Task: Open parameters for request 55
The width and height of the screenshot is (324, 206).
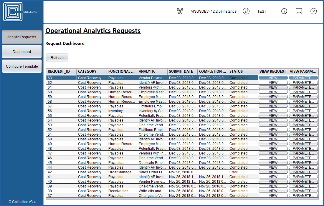Action: (303, 116)
